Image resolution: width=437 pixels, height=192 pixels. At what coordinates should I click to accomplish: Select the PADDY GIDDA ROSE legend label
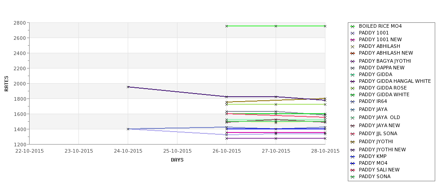pyautogui.click(x=383, y=88)
